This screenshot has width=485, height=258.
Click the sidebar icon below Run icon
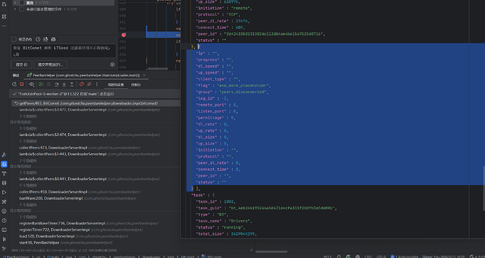pyautogui.click(x=4, y=201)
